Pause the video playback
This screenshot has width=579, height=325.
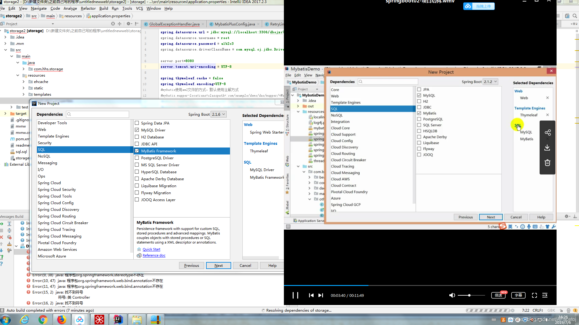point(295,295)
